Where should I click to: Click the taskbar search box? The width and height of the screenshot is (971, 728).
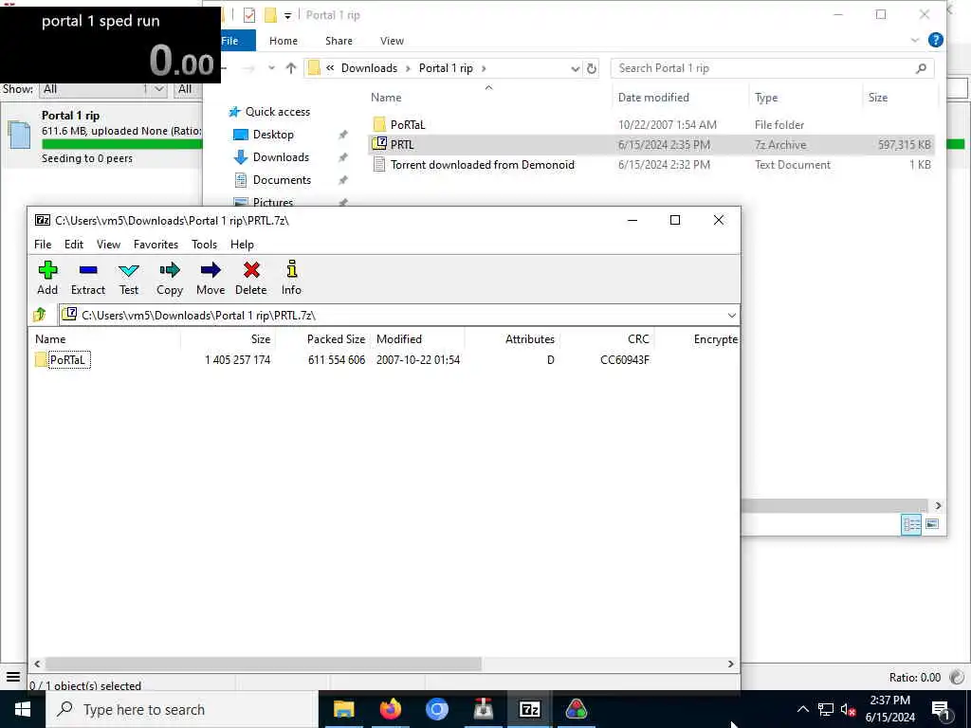tap(182, 709)
